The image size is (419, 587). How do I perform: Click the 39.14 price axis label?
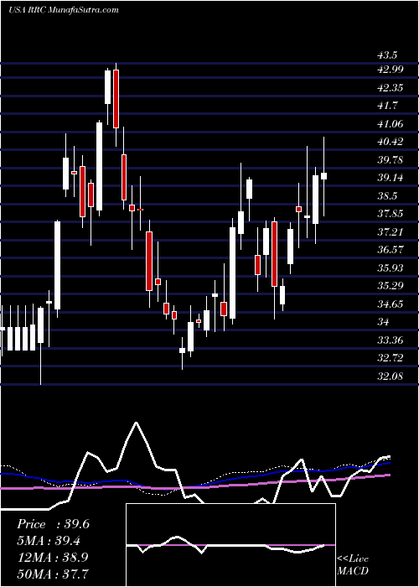[391, 178]
